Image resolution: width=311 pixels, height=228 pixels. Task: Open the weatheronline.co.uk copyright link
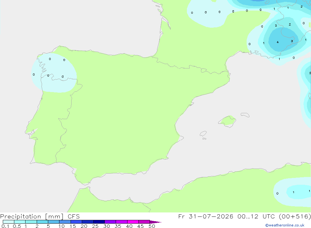pyautogui.click(x=285, y=225)
